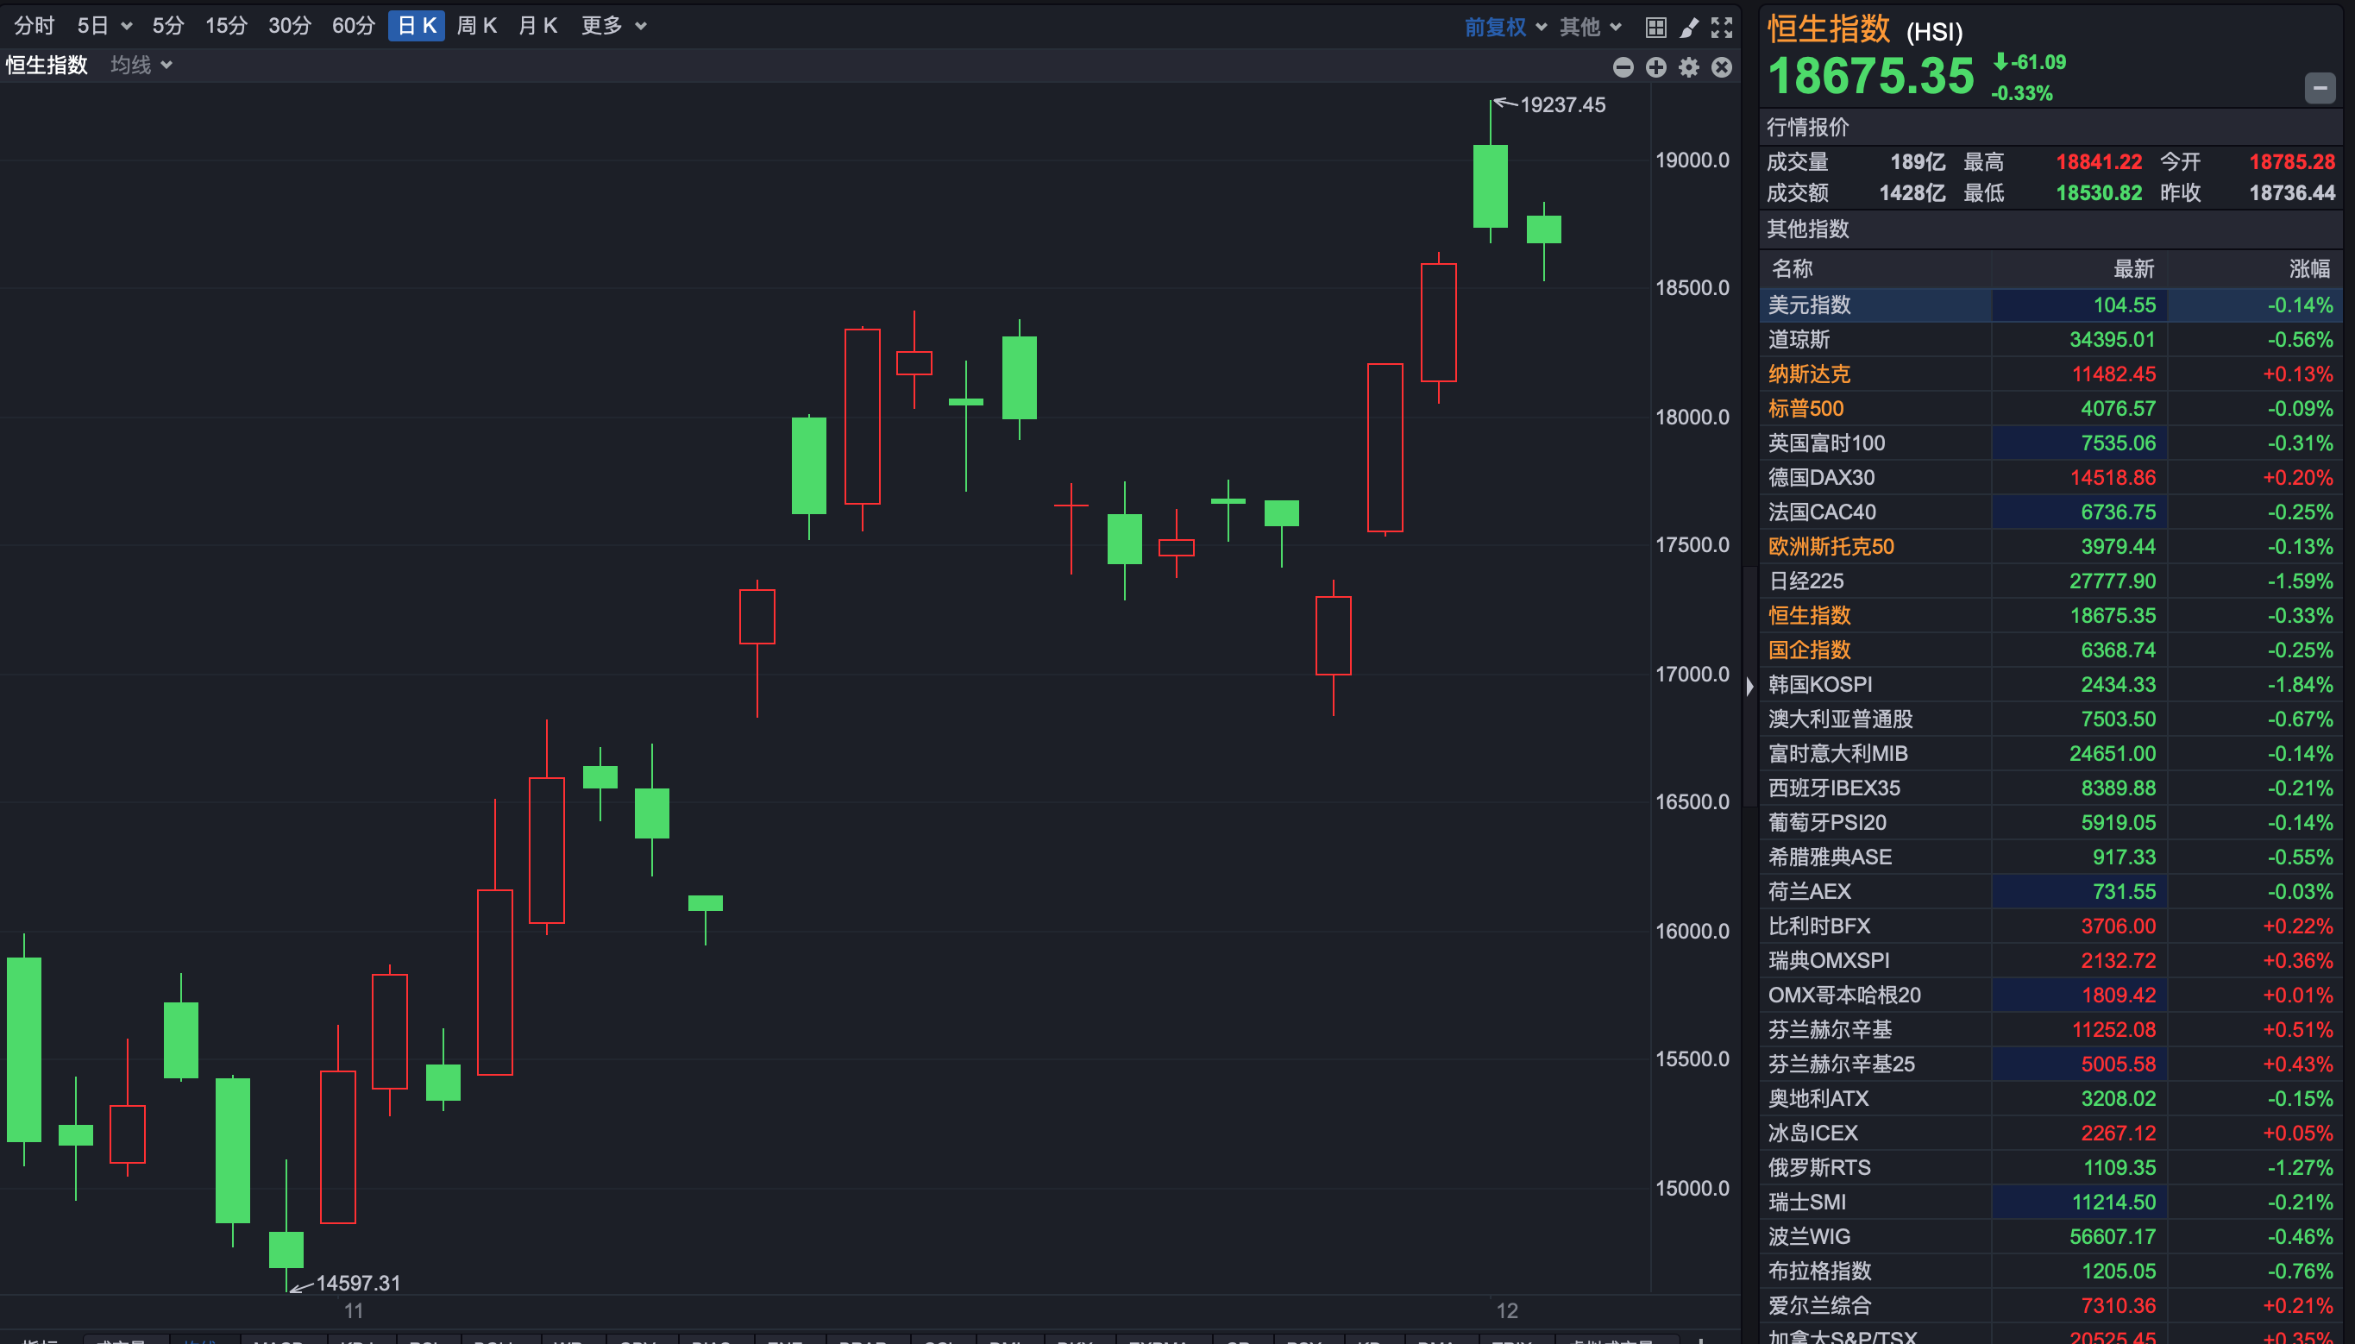2355x1344 pixels.
Task: Click the fullscreen expand icon
Action: (x=1721, y=27)
